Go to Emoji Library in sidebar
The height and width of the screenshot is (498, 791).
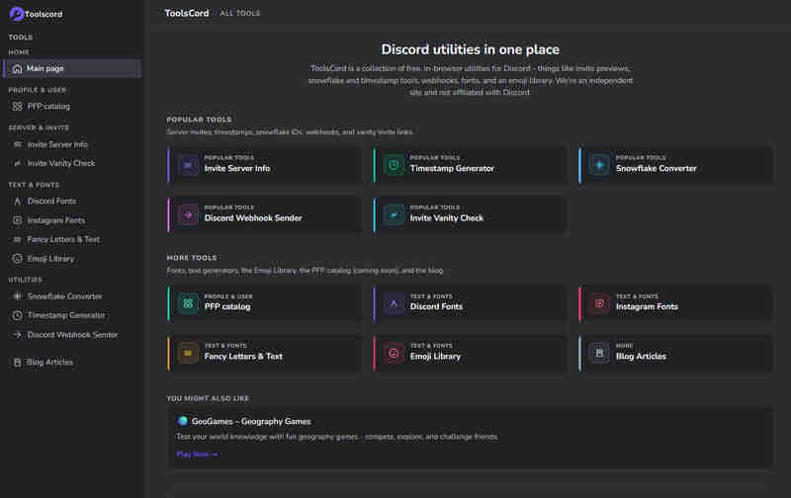click(72, 259)
